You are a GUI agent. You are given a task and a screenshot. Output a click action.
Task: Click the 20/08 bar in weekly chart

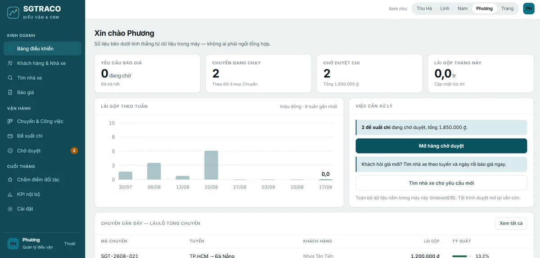coord(211,165)
